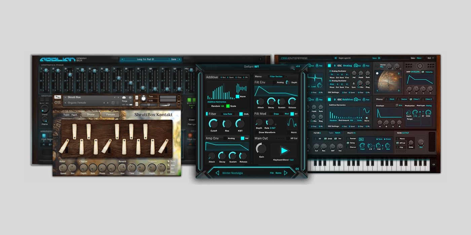This screenshot has height=235, width=471.
Task: Open the Draw mode selector in Filt Mod
Action: 276,114
